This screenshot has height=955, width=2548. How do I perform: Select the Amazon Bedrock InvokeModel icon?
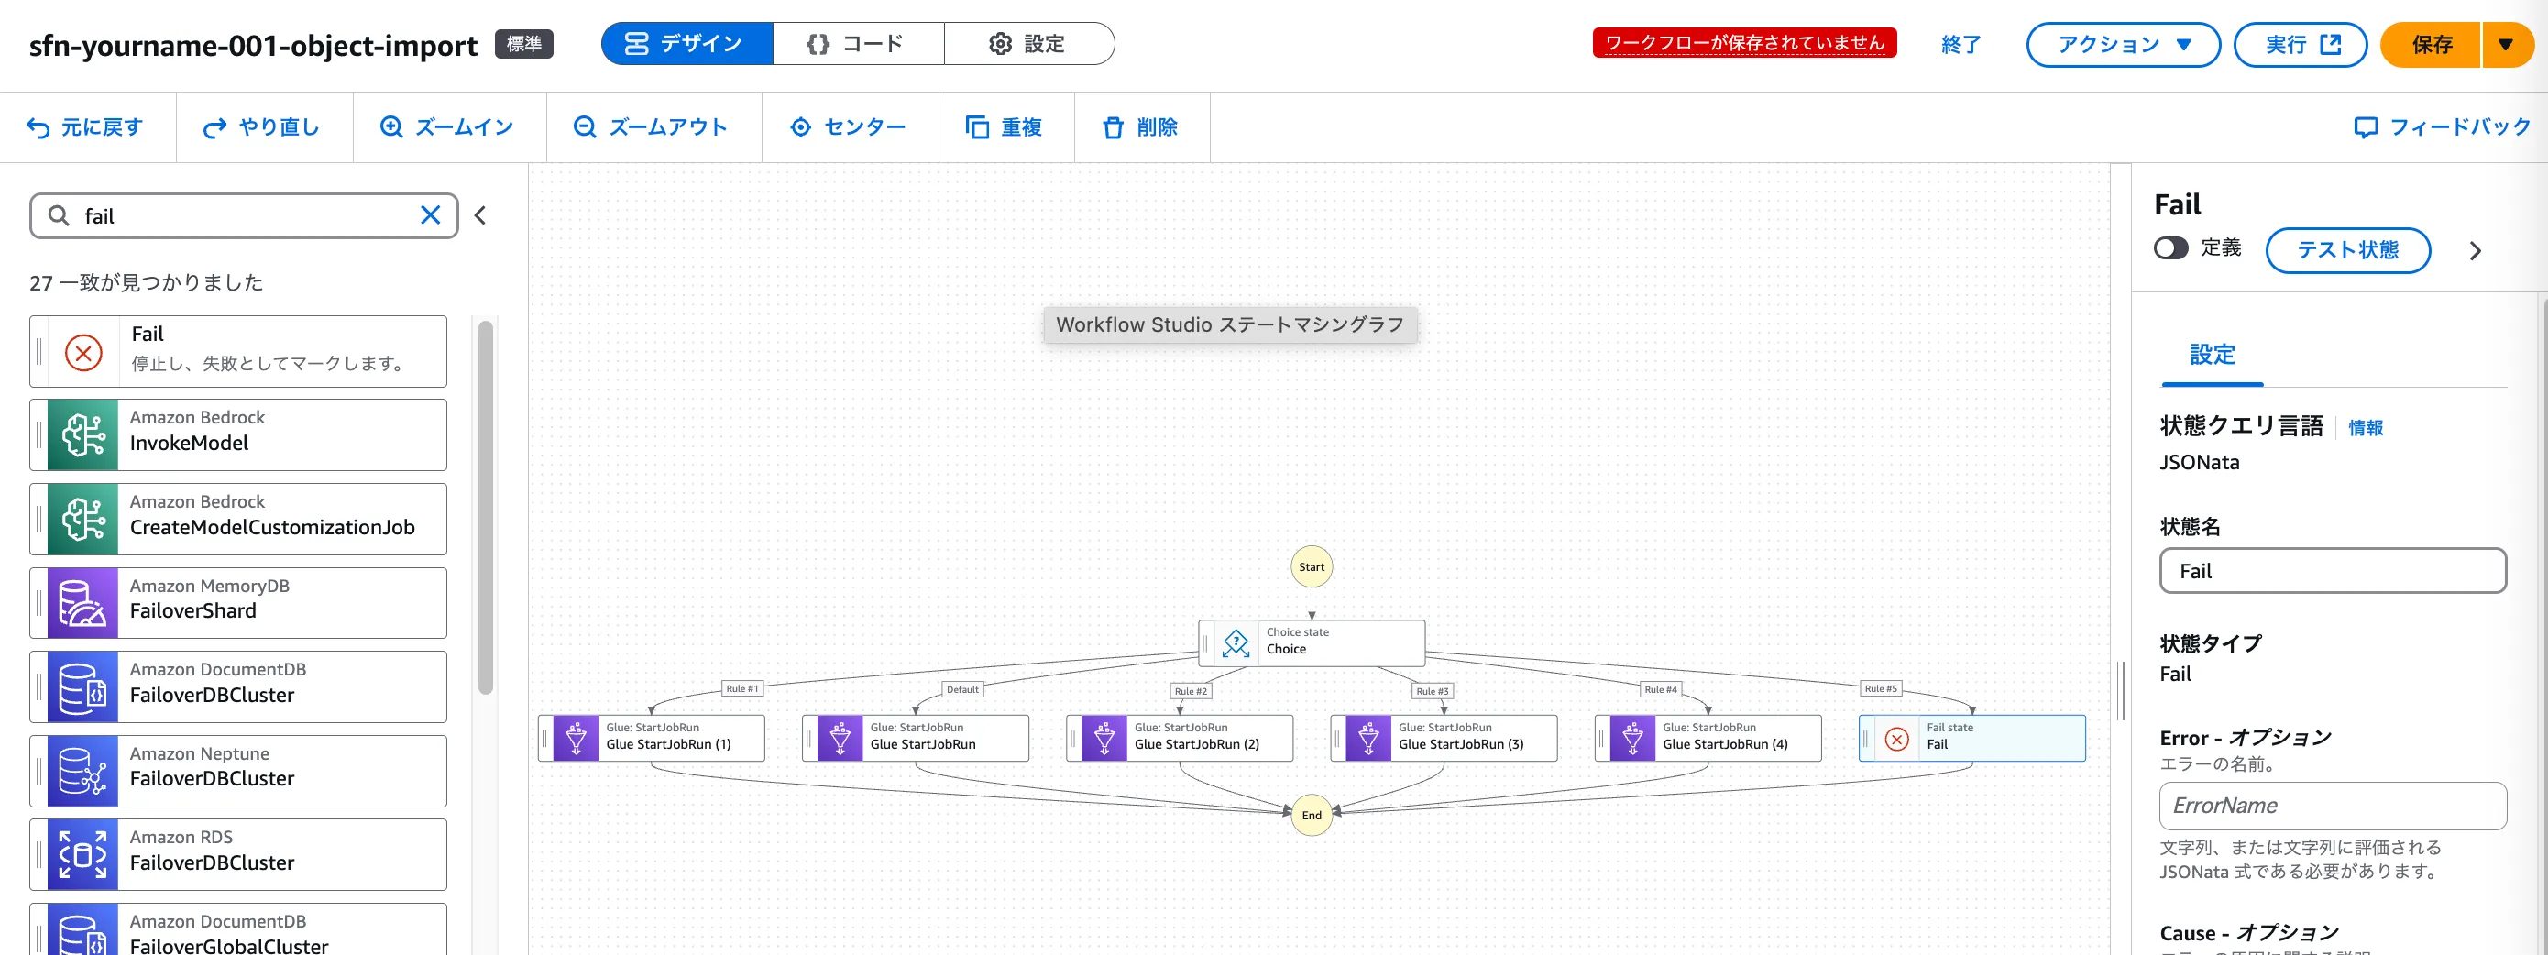(83, 435)
